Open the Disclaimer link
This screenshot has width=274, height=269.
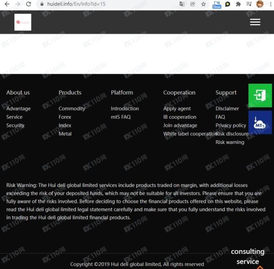point(227,108)
